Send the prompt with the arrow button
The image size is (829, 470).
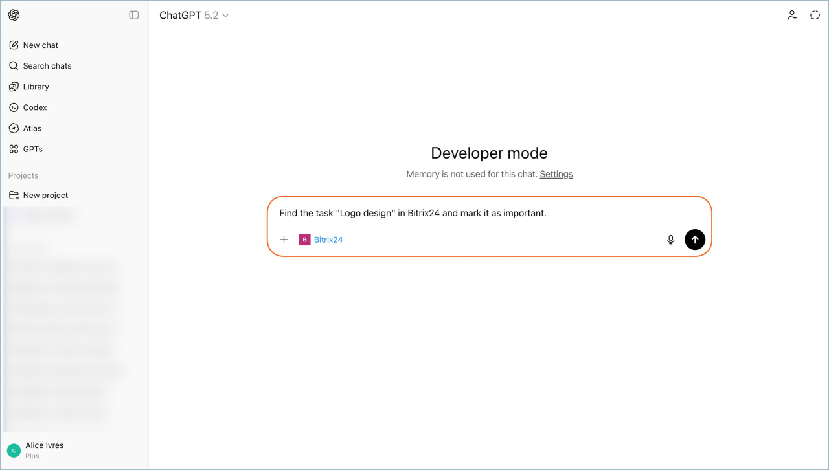[694, 240]
